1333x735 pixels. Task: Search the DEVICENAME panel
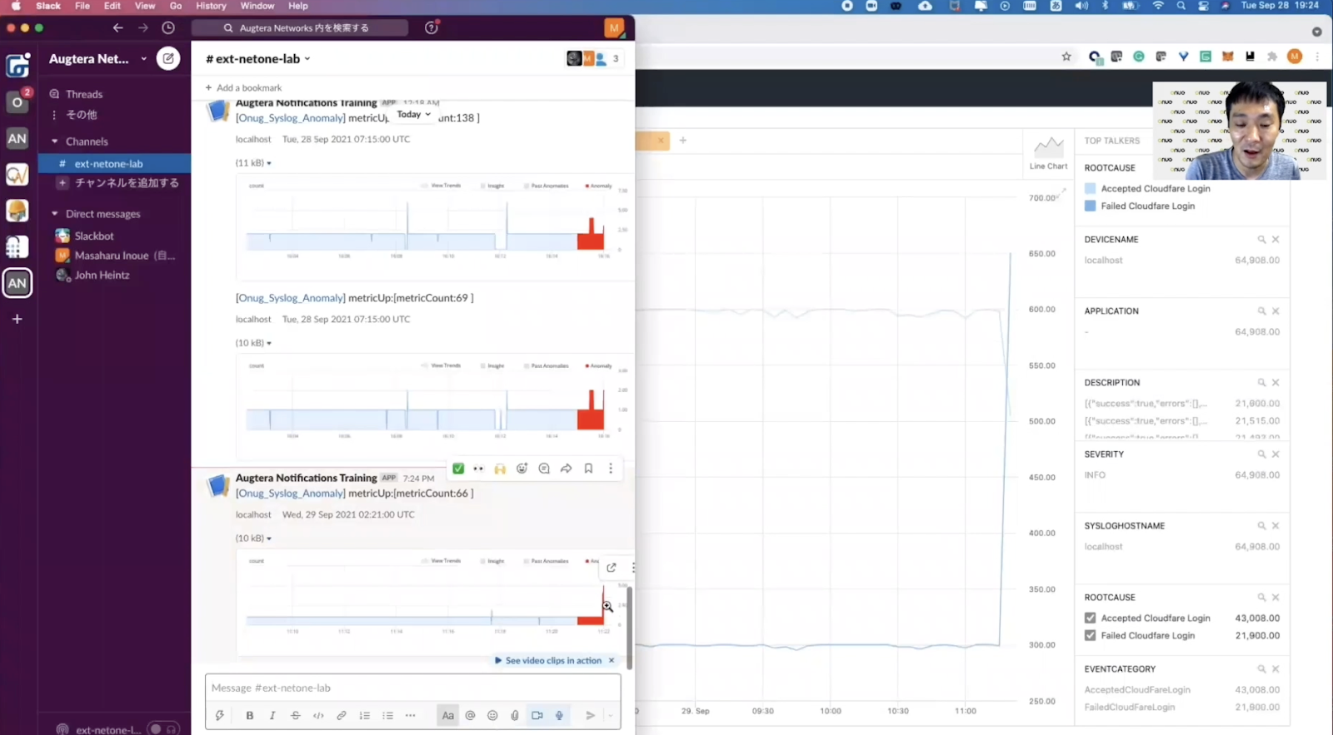(1261, 240)
